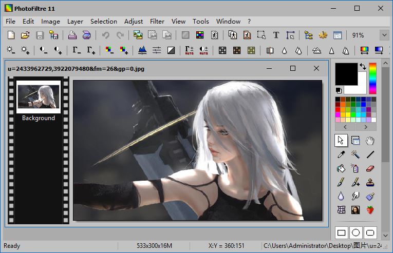Show next palette colors arrow
This screenshot has width=393, height=253.
(366, 127)
